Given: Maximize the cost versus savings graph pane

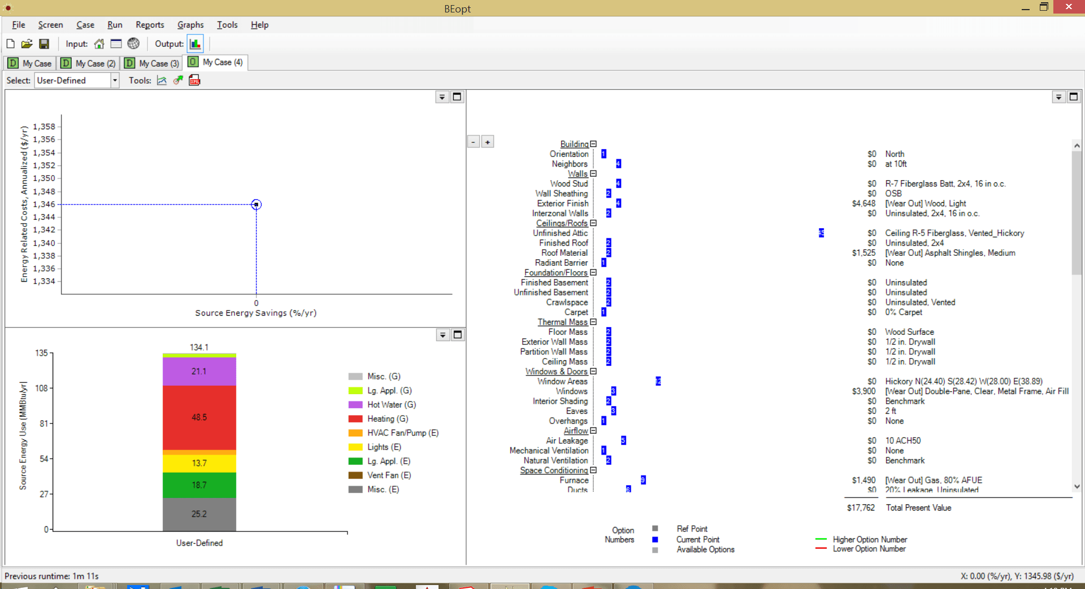Looking at the screenshot, I should tap(457, 97).
